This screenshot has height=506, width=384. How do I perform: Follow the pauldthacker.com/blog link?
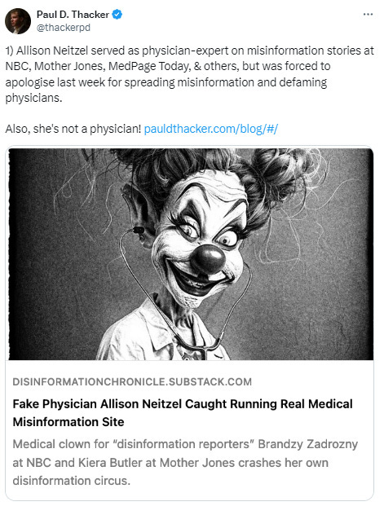click(211, 129)
